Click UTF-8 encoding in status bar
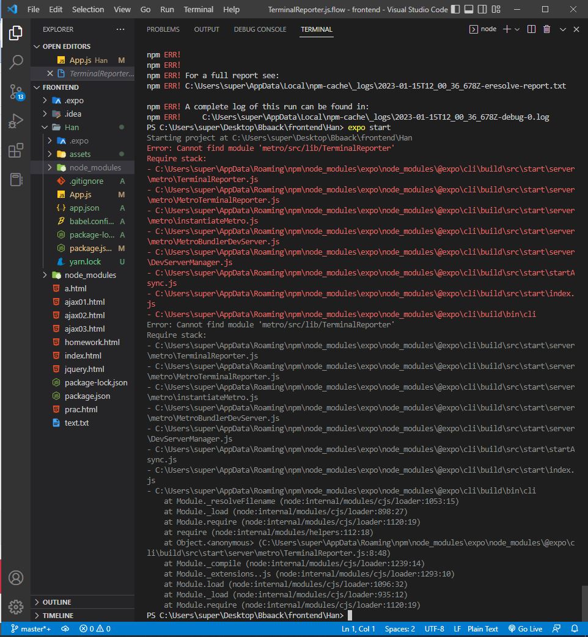Screen dimensions: 588x637 435,629
